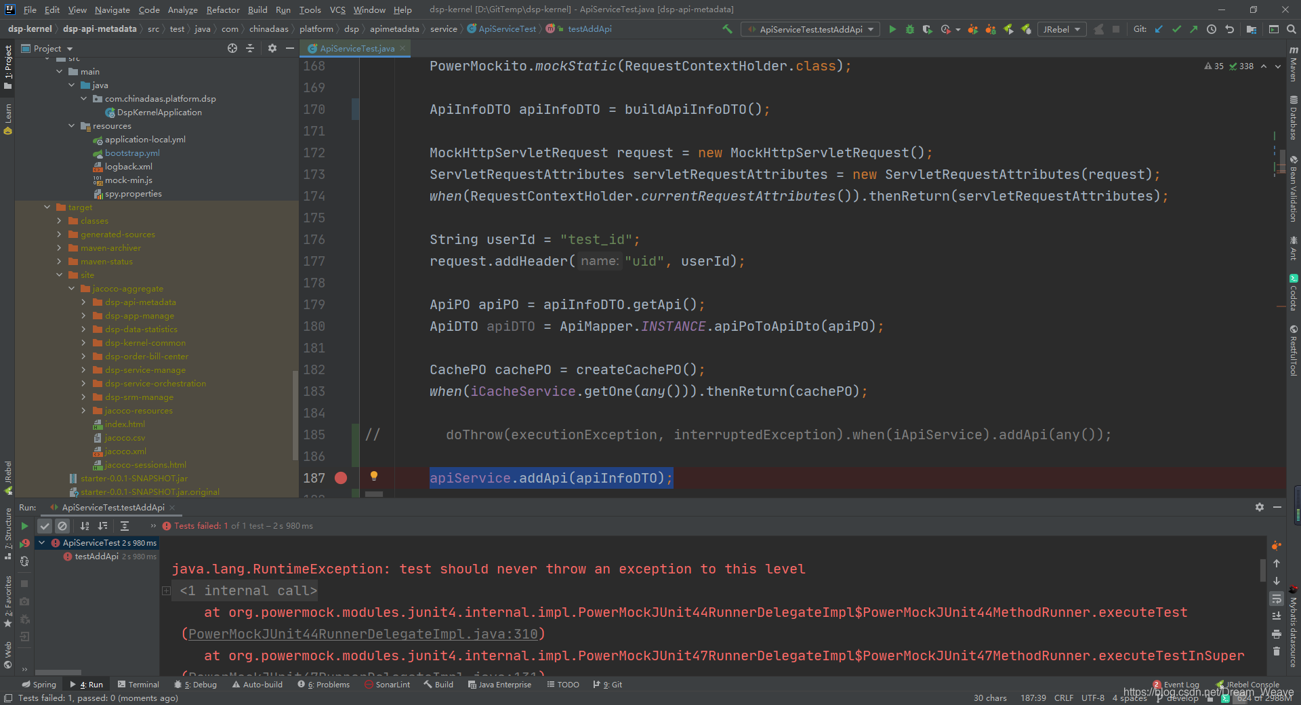This screenshot has width=1301, height=705.
Task: Push commits with the green Git arrow
Action: coord(1194,29)
